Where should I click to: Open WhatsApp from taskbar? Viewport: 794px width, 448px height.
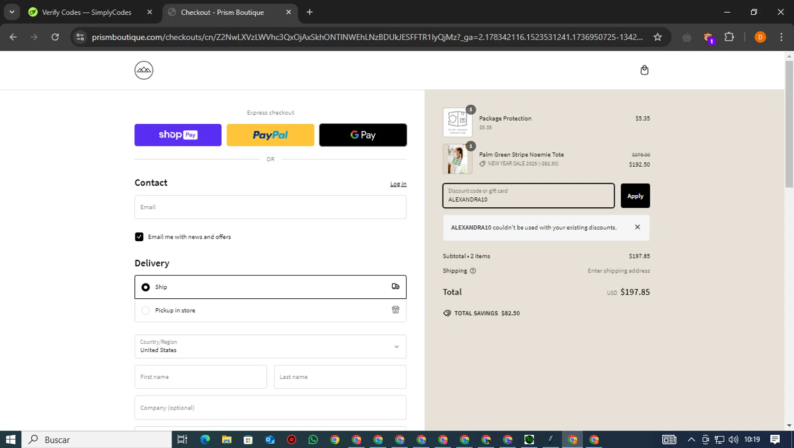(313, 440)
